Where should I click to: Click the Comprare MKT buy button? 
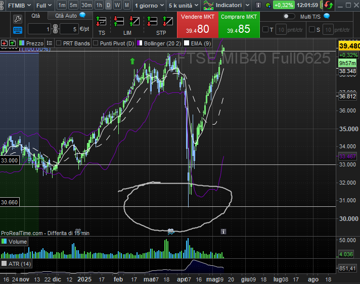pyautogui.click(x=239, y=24)
